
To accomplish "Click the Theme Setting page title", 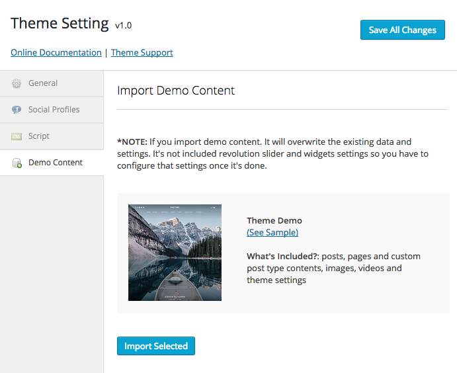I will [x=60, y=23].
